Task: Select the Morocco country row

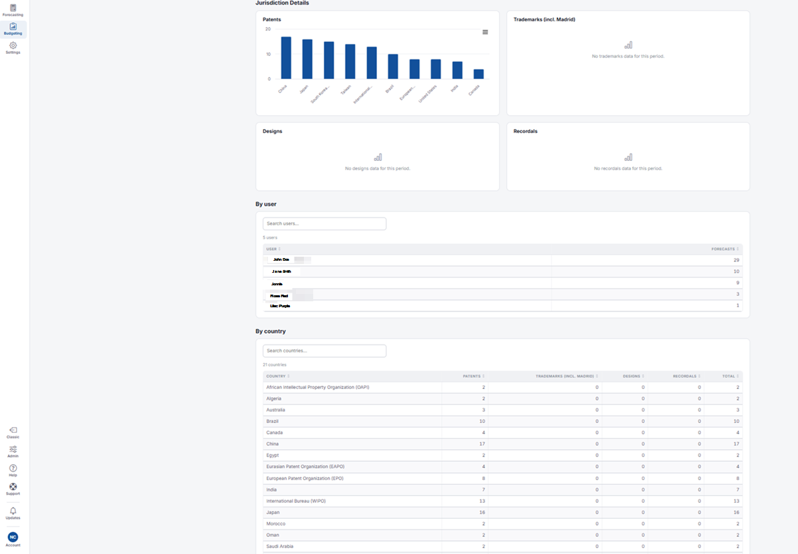Action: (502, 523)
